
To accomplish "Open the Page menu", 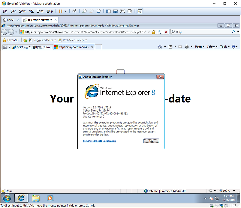I will click(199, 47).
